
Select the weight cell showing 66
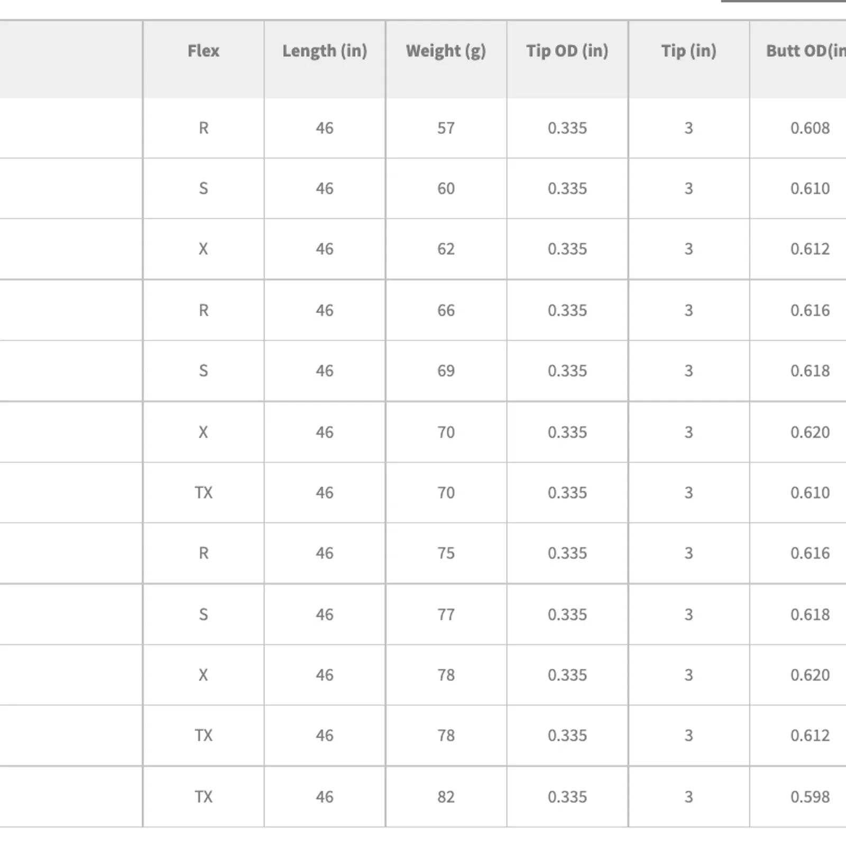pos(446,310)
